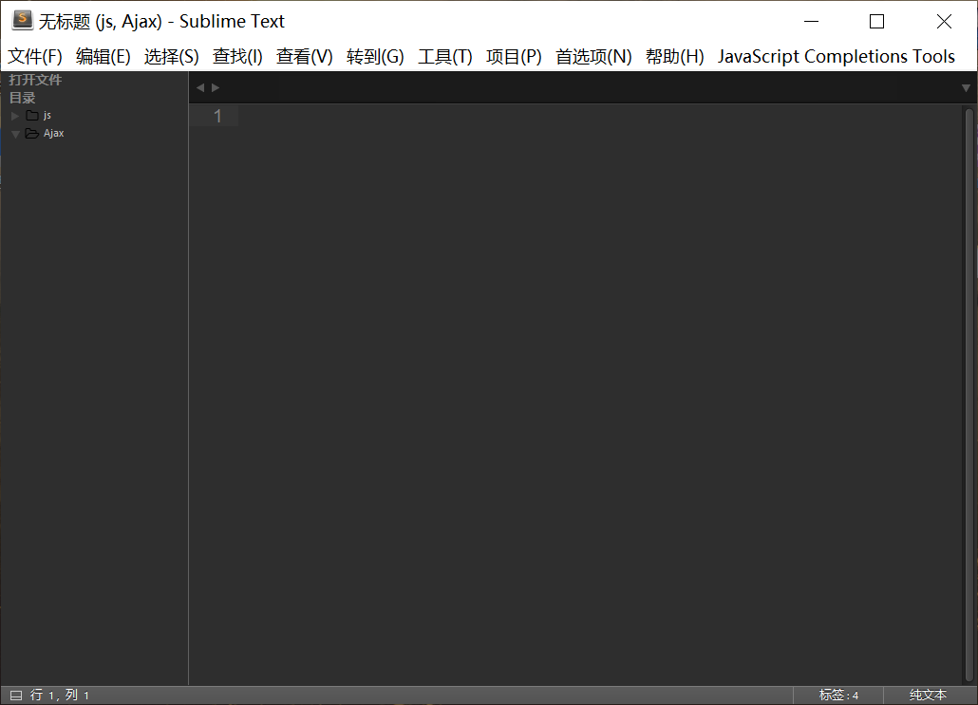Expand the js folder arrow
This screenshot has width=978, height=705.
click(x=15, y=116)
